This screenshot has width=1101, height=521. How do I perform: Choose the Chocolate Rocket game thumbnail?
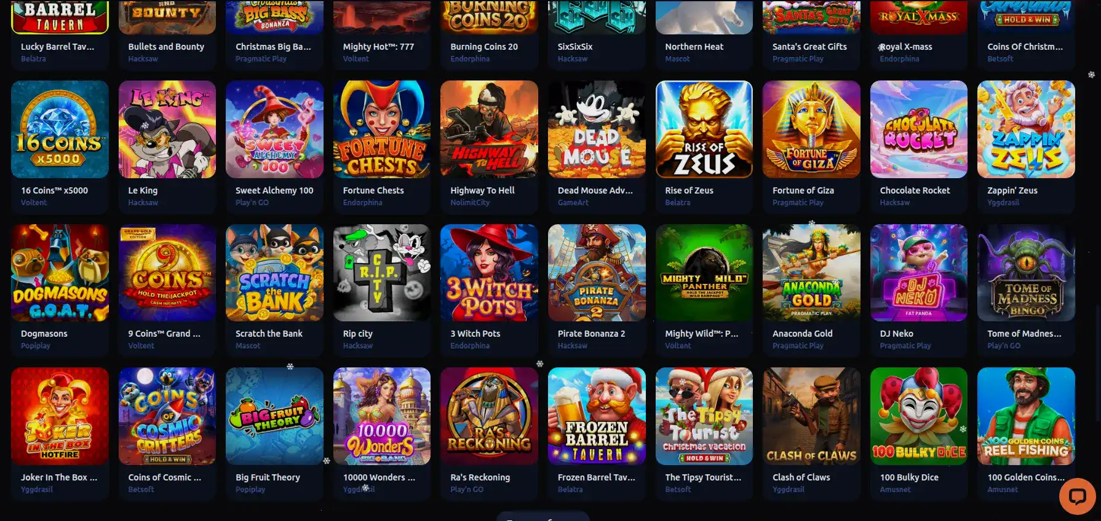tap(919, 130)
